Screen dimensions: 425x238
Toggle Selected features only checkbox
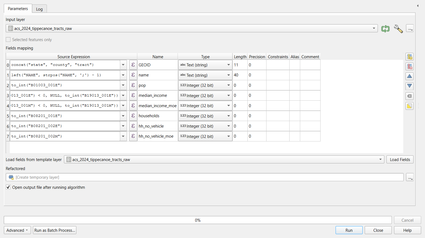click(x=8, y=40)
